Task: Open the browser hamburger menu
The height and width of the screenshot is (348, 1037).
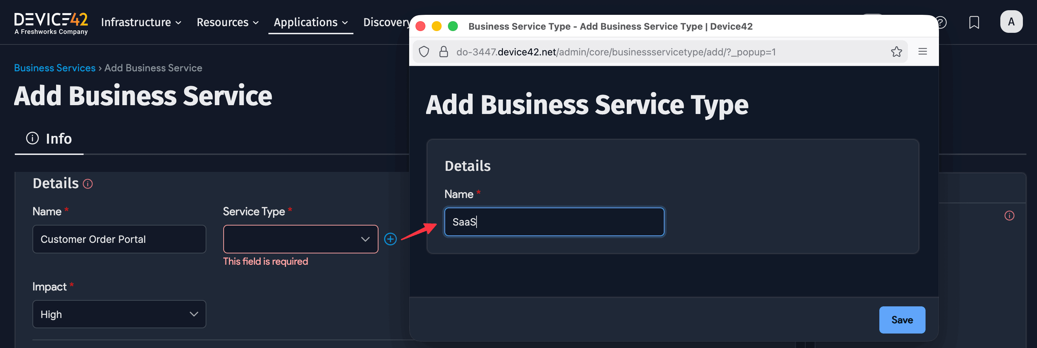Action: tap(922, 51)
